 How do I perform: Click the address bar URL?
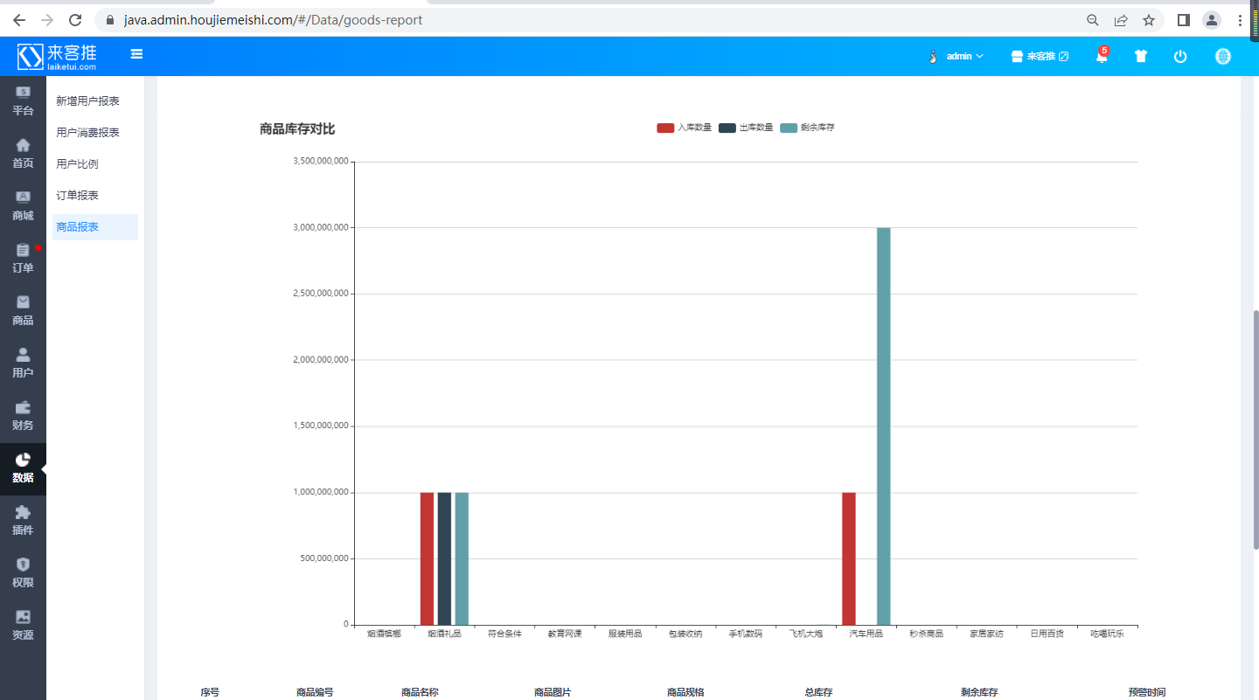[273, 19]
